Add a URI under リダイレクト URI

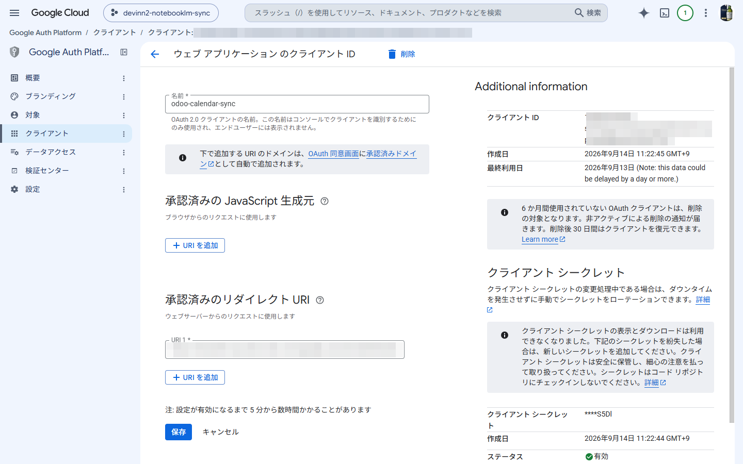pos(195,377)
